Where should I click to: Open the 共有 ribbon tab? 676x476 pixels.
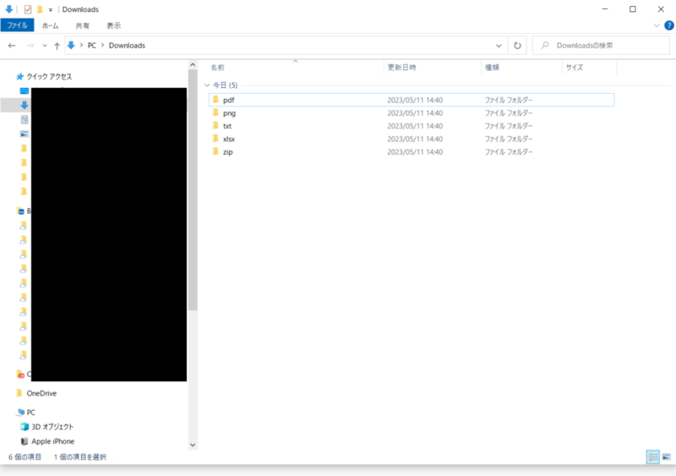[x=82, y=25]
